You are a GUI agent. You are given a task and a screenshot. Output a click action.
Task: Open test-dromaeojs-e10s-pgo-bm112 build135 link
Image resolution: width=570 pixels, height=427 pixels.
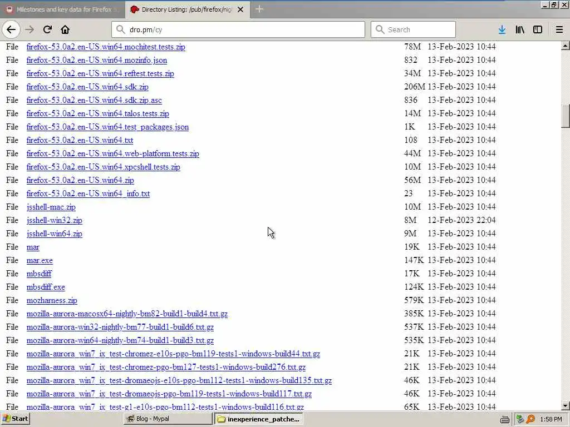point(179,380)
